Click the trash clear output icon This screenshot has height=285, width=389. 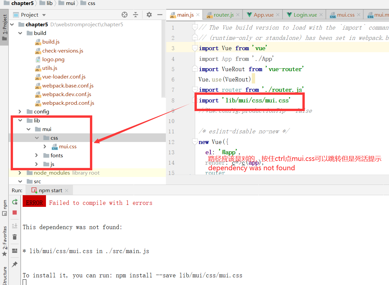pos(15,237)
